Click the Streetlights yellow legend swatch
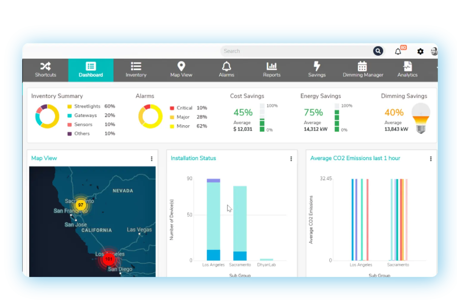Screen dimensions: 457x305 70,107
